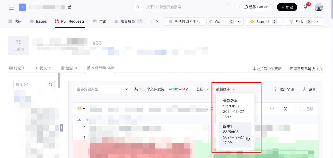Click the magnifier icon in file search

50,85
